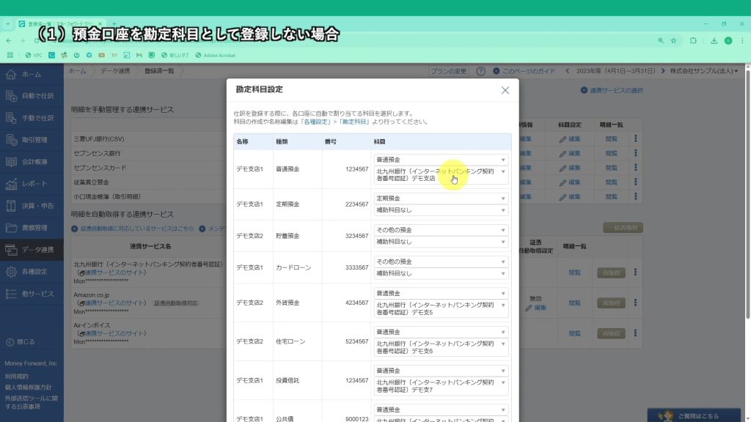Close the 勘定科目設定 dialog with X

pos(505,90)
